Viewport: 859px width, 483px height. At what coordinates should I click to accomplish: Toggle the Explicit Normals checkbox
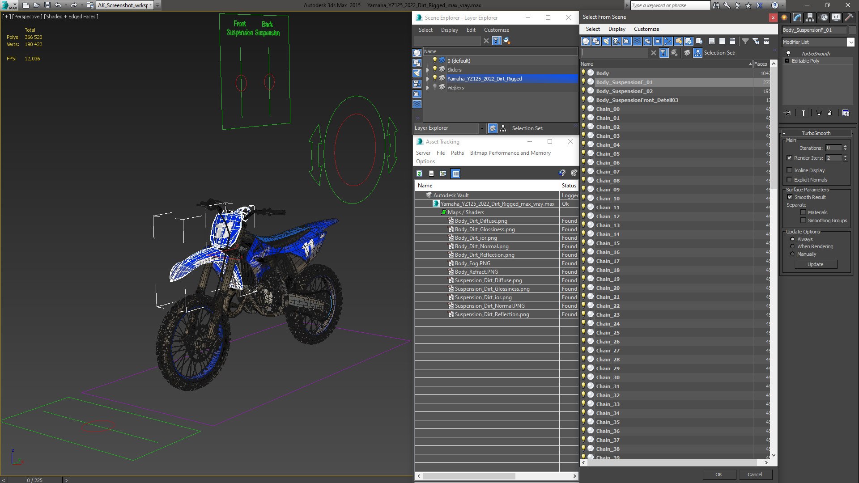[x=790, y=180]
